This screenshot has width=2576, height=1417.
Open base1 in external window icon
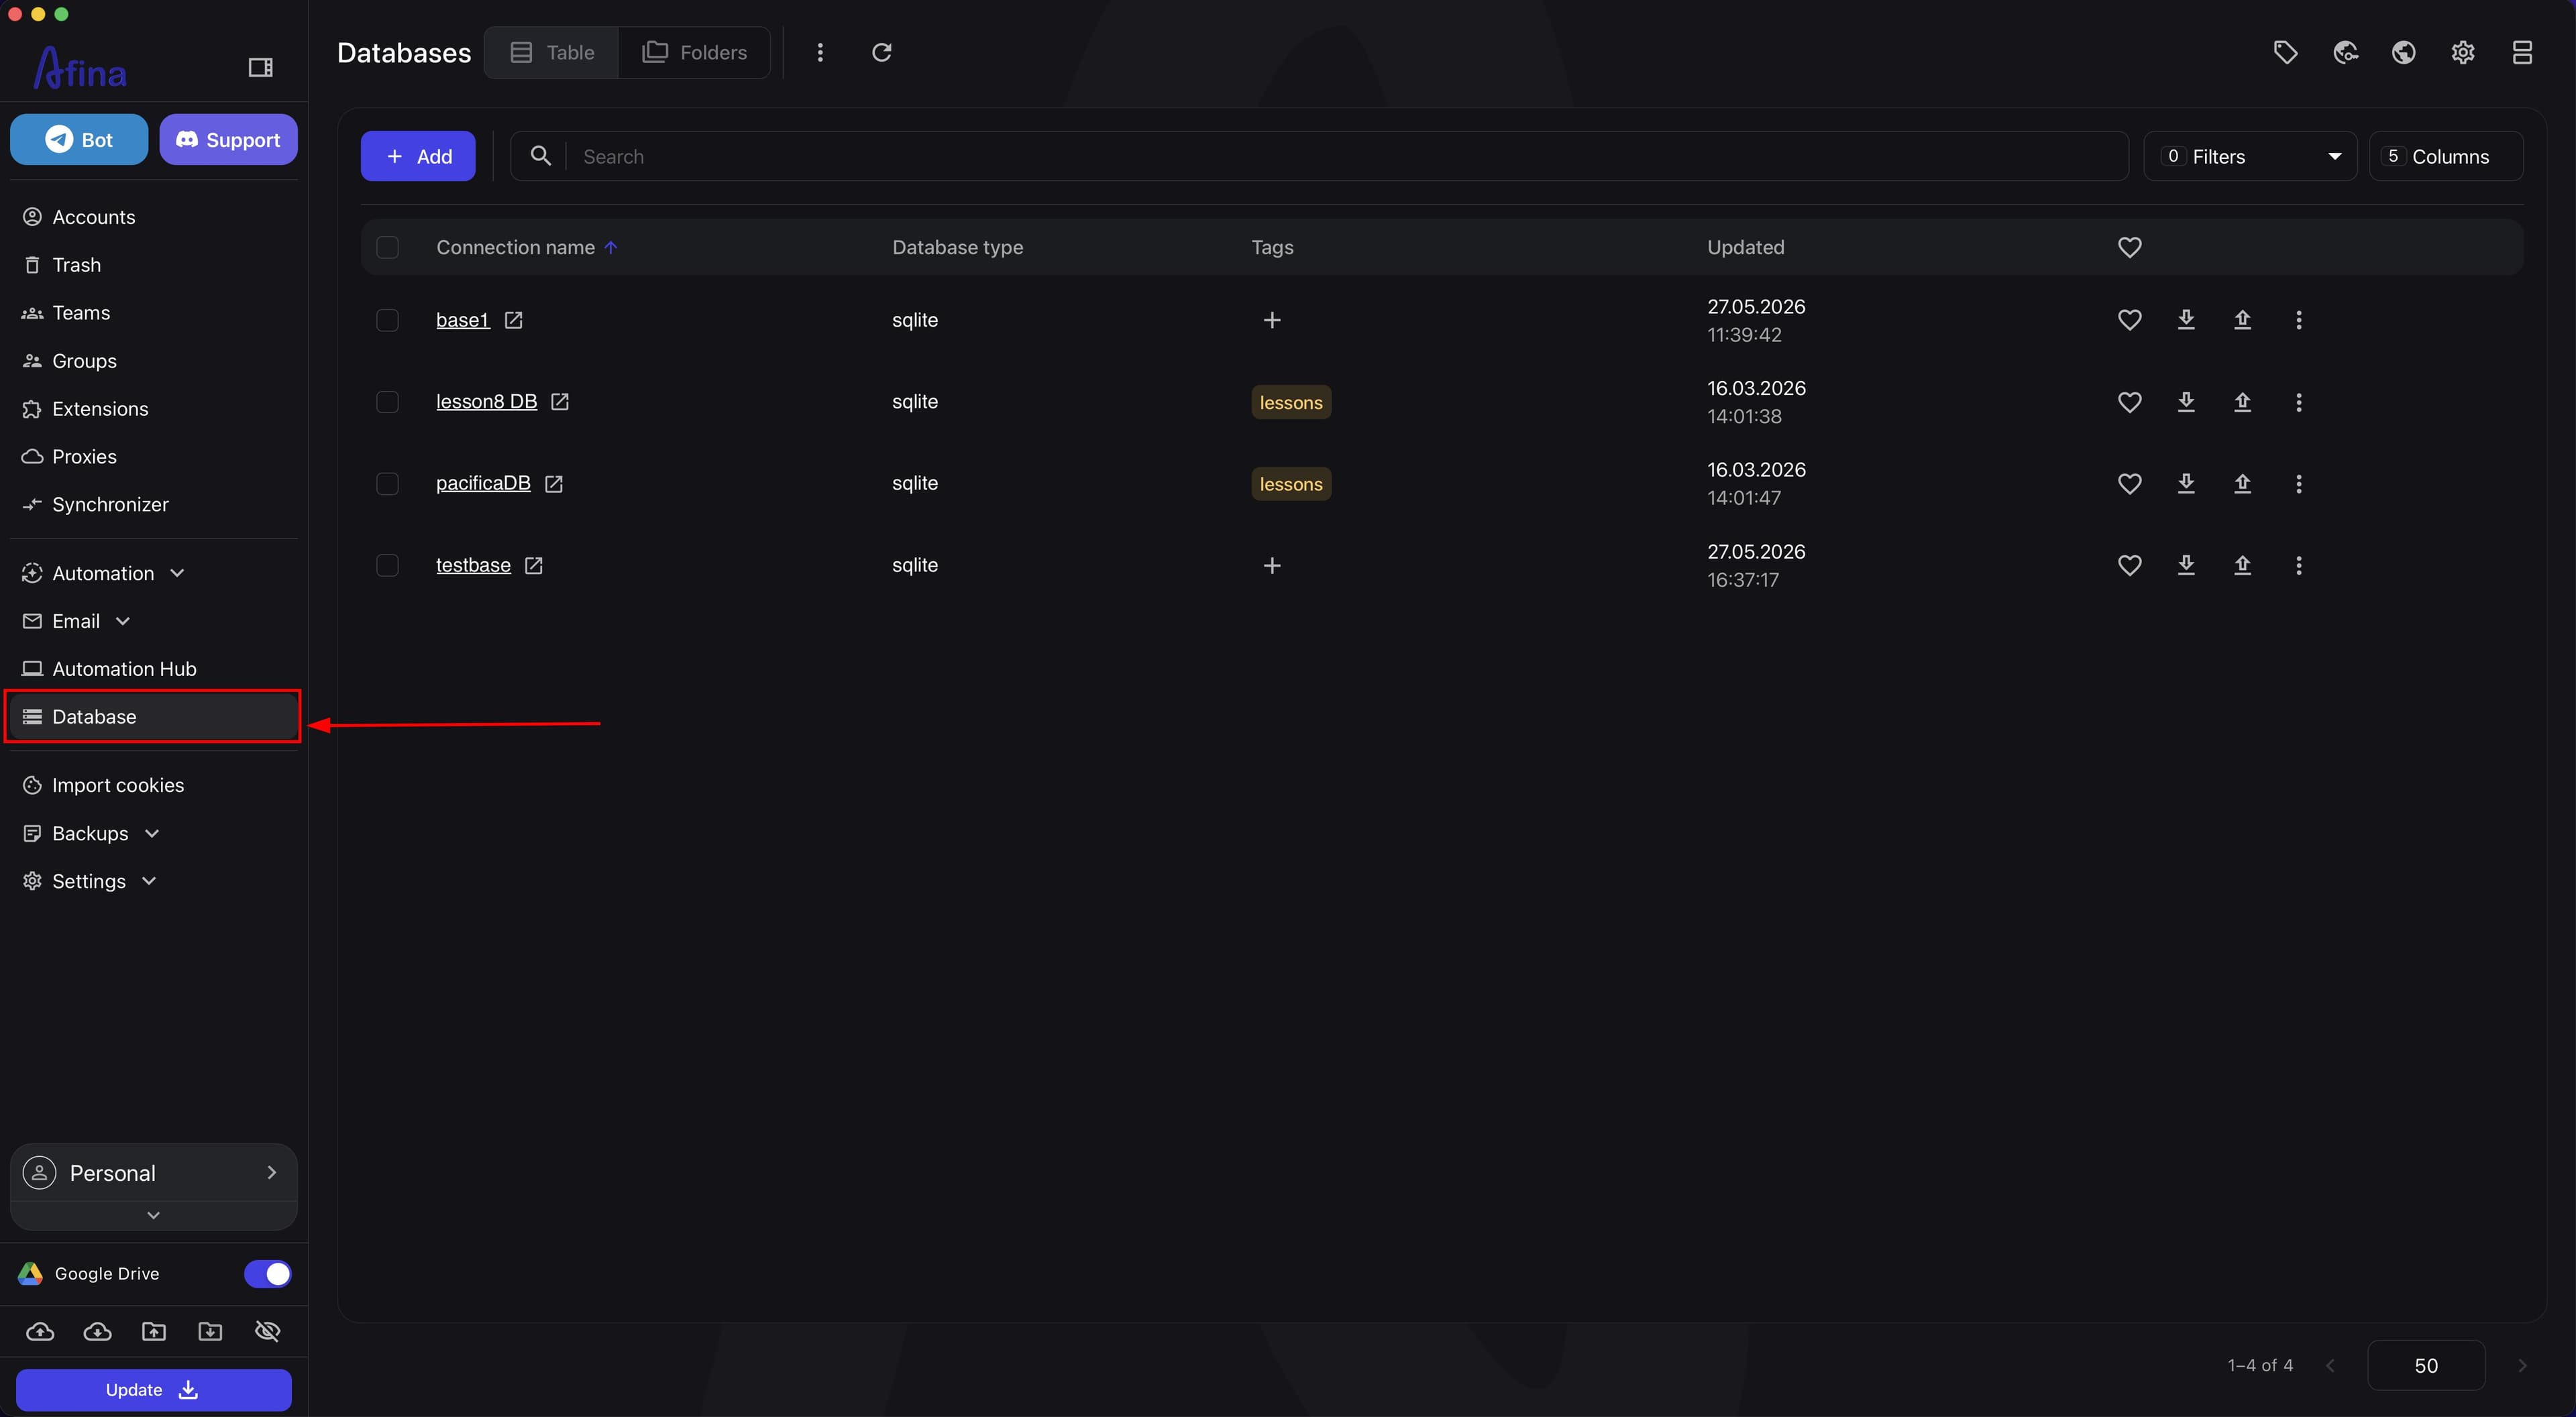(x=513, y=320)
